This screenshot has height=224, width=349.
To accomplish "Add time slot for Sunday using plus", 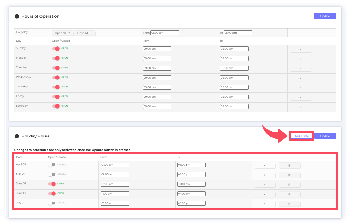I will [x=300, y=49].
